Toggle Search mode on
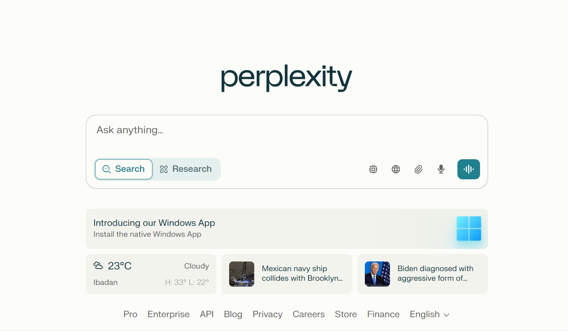The height and width of the screenshot is (331, 568). [124, 169]
